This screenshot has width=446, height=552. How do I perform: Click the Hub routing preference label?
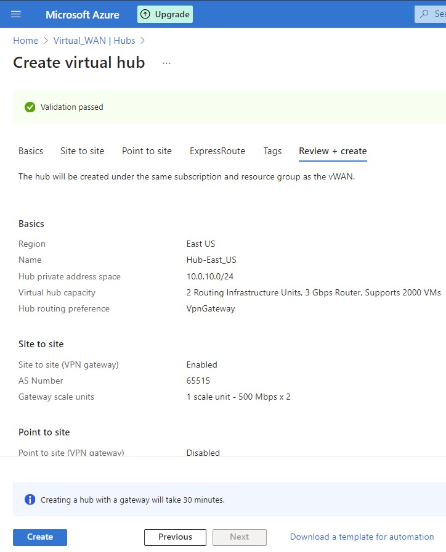pyautogui.click(x=64, y=309)
